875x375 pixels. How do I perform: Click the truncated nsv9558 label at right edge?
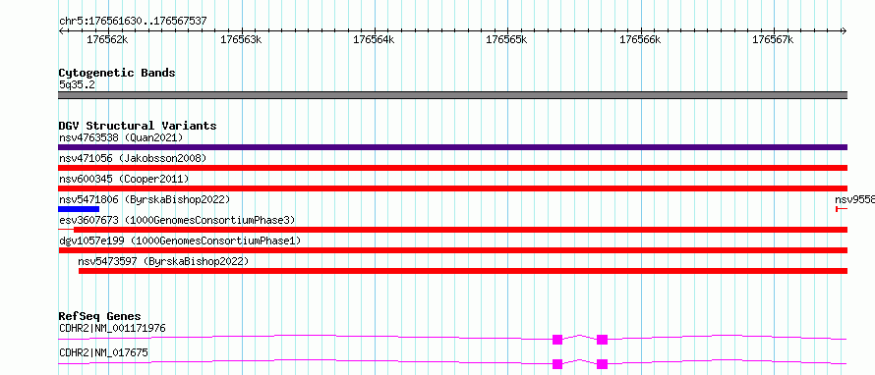pyautogui.click(x=855, y=199)
